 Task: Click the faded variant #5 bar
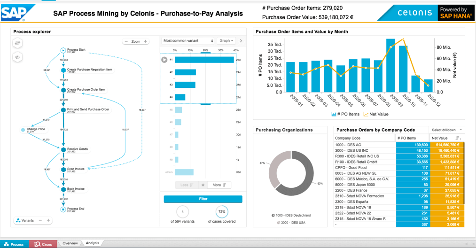tap(178, 110)
